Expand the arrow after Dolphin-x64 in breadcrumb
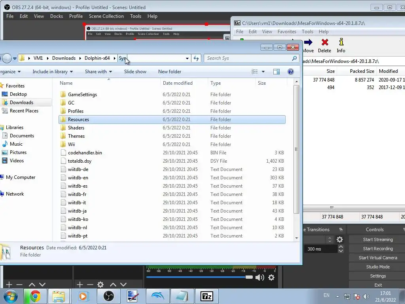The height and width of the screenshot is (304, 405). pyautogui.click(x=114, y=58)
